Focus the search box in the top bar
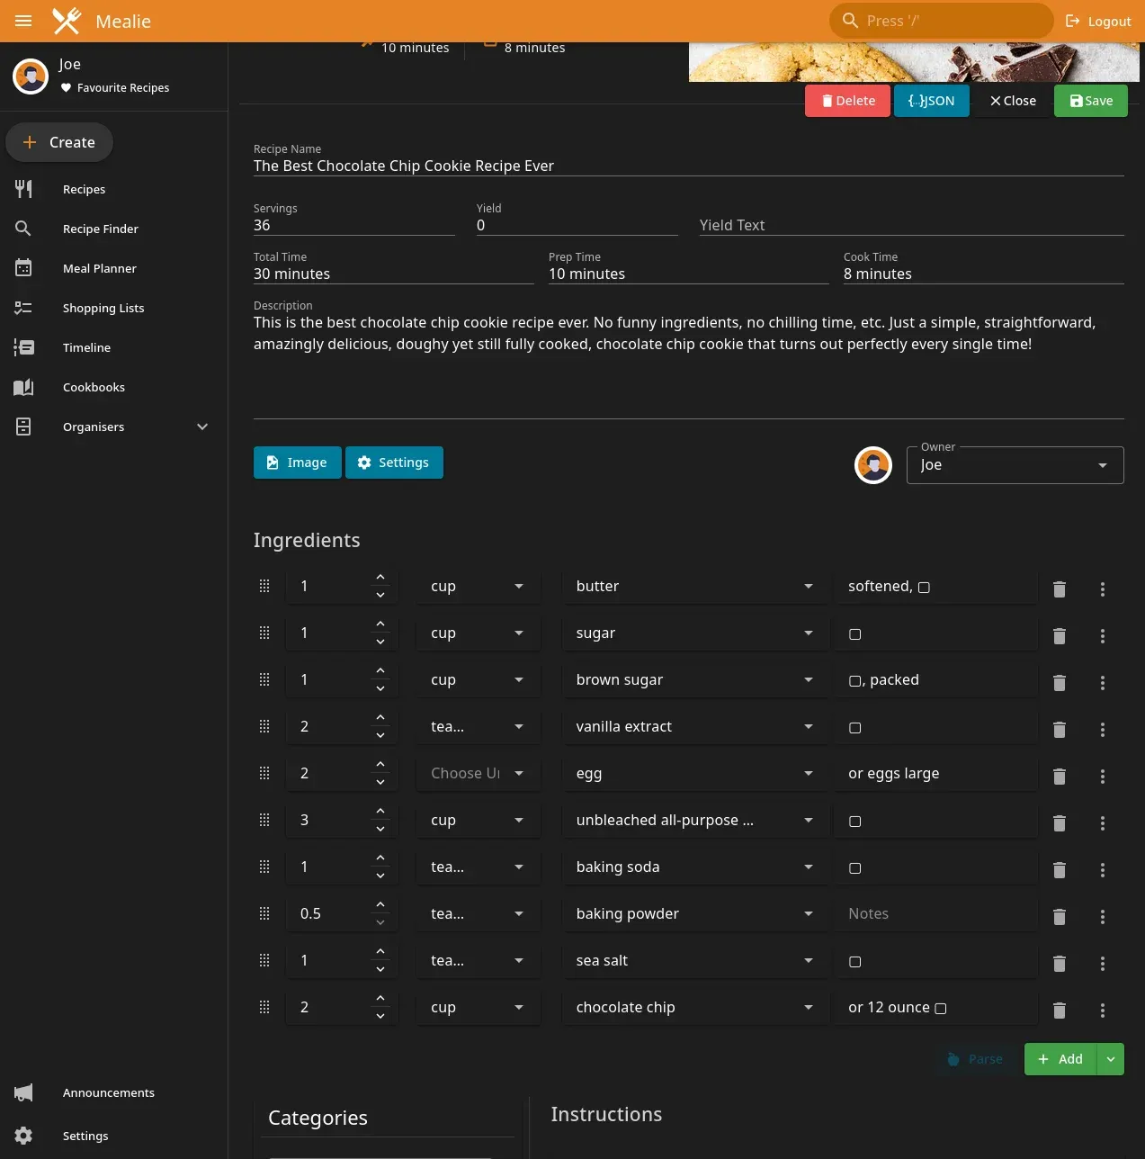Image resolution: width=1145 pixels, height=1159 pixels. click(942, 21)
